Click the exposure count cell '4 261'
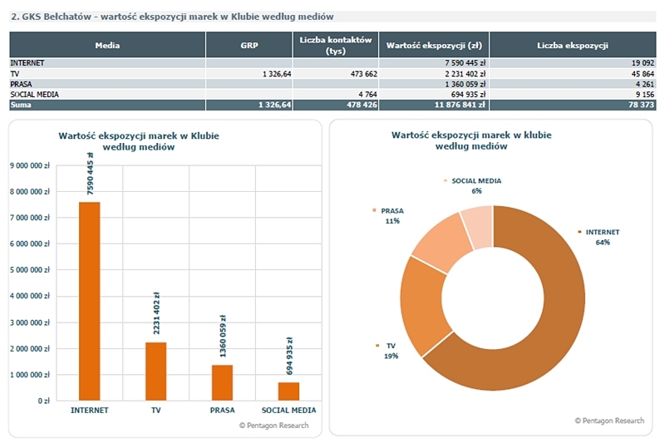Viewport: 665px width, 443px height. (645, 84)
